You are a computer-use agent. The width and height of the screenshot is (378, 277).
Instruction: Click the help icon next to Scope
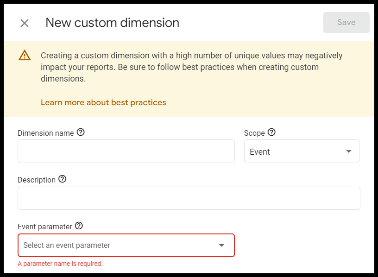(271, 132)
